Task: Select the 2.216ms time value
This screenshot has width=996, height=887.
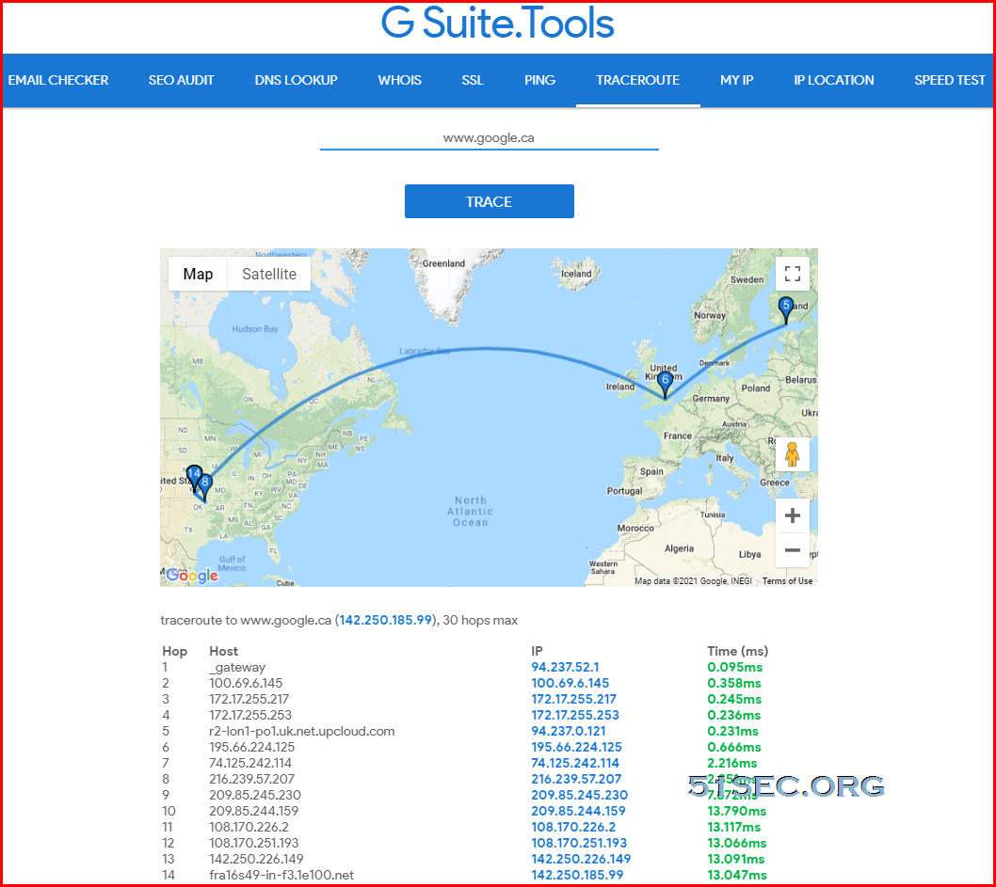Action: [731, 763]
